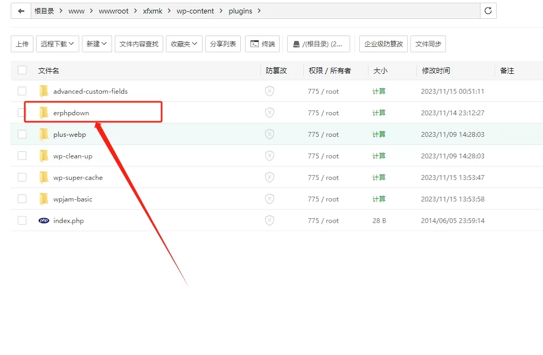Viewport: 543px width, 355px height.
Task: Check the checkbox for index.php
Action: [22, 220]
